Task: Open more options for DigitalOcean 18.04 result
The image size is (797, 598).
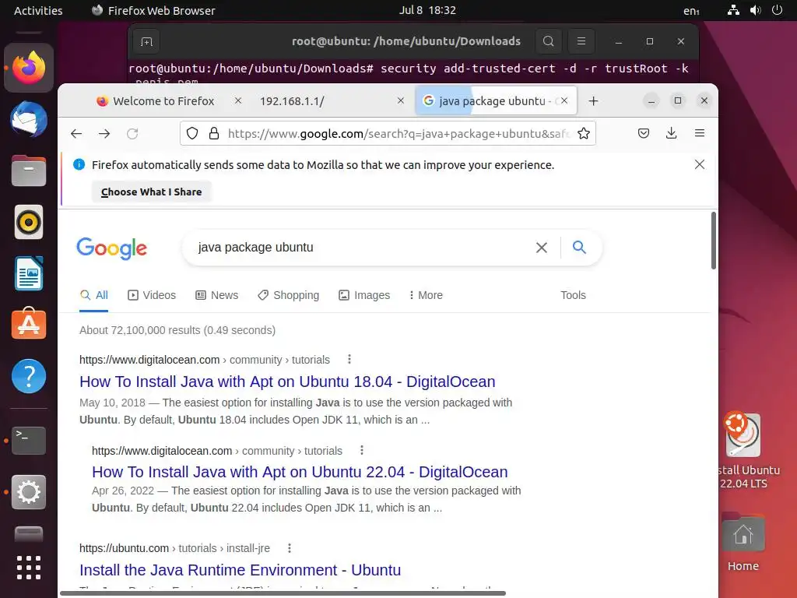Action: click(x=349, y=360)
